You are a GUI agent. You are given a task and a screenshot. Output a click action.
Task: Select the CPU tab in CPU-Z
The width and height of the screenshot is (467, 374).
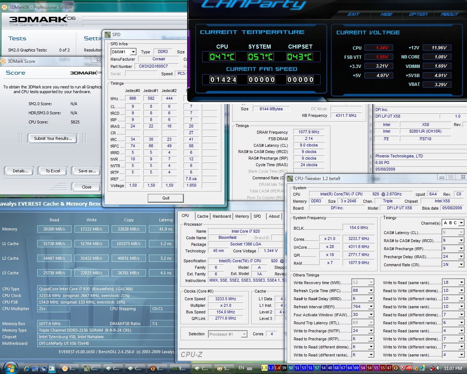pos(185,215)
